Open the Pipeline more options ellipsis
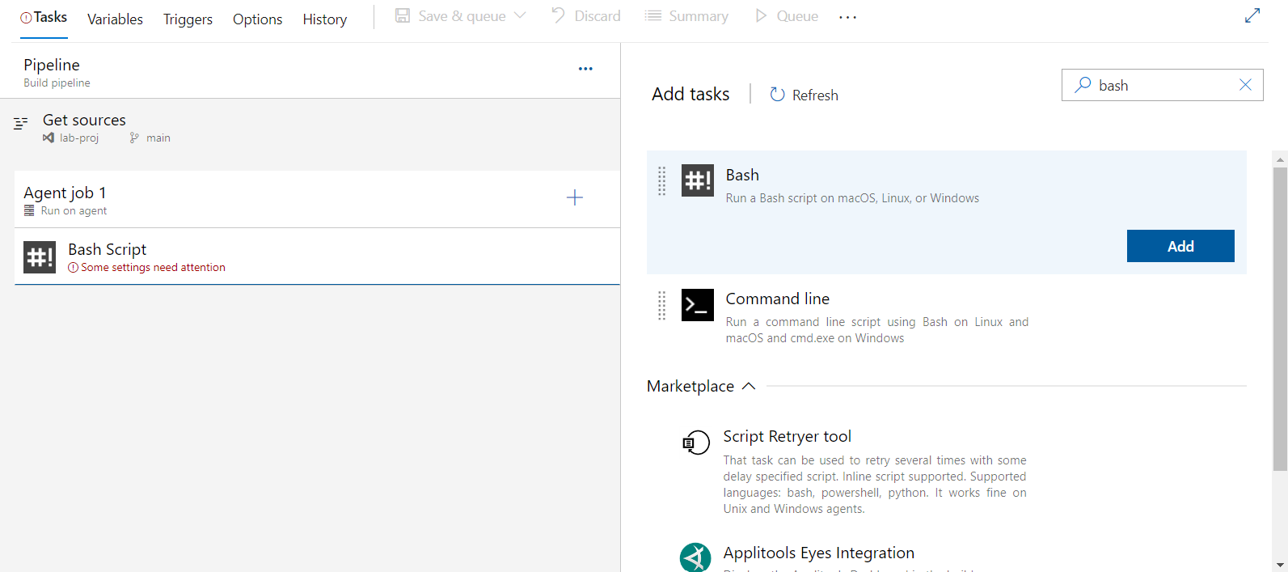Screen dimensions: 1288x572 point(585,69)
